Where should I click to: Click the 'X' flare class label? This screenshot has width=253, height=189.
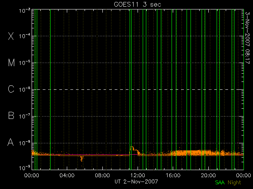coord(11,36)
